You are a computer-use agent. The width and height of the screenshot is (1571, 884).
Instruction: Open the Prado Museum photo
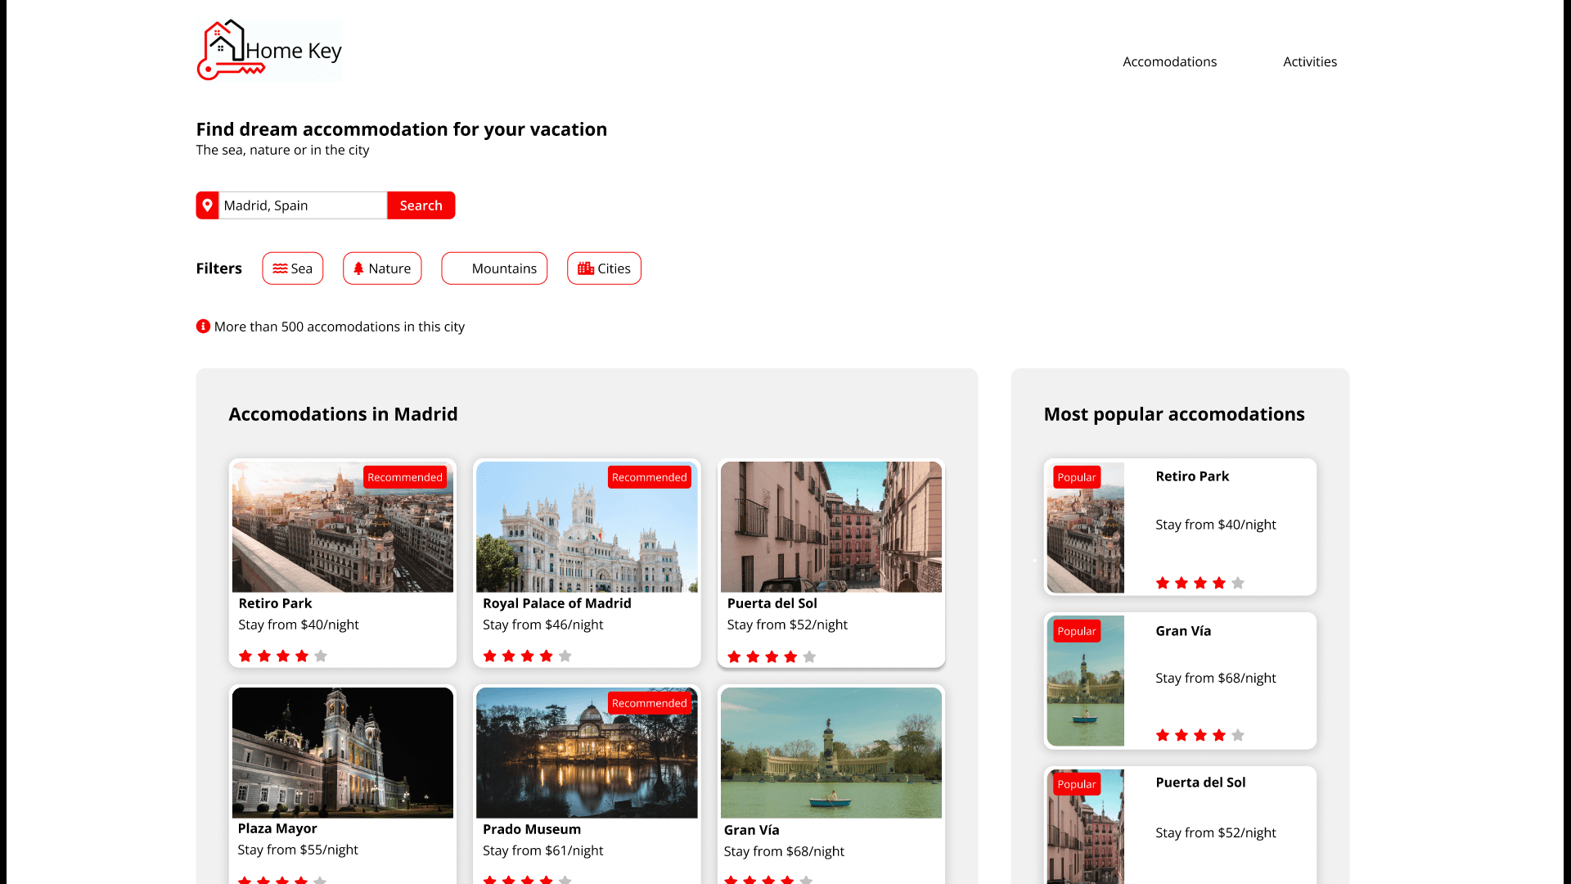587,753
